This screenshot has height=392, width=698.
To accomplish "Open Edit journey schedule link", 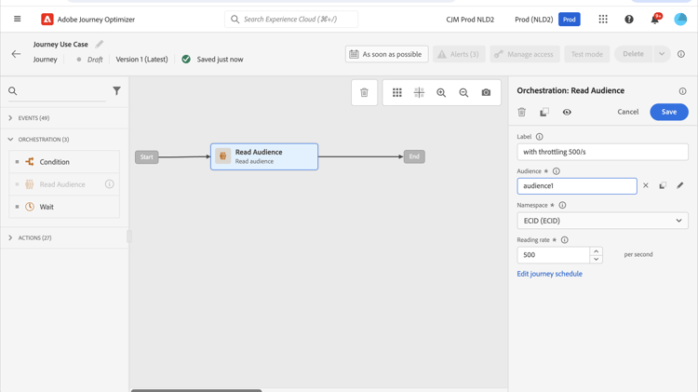I will tap(549, 274).
